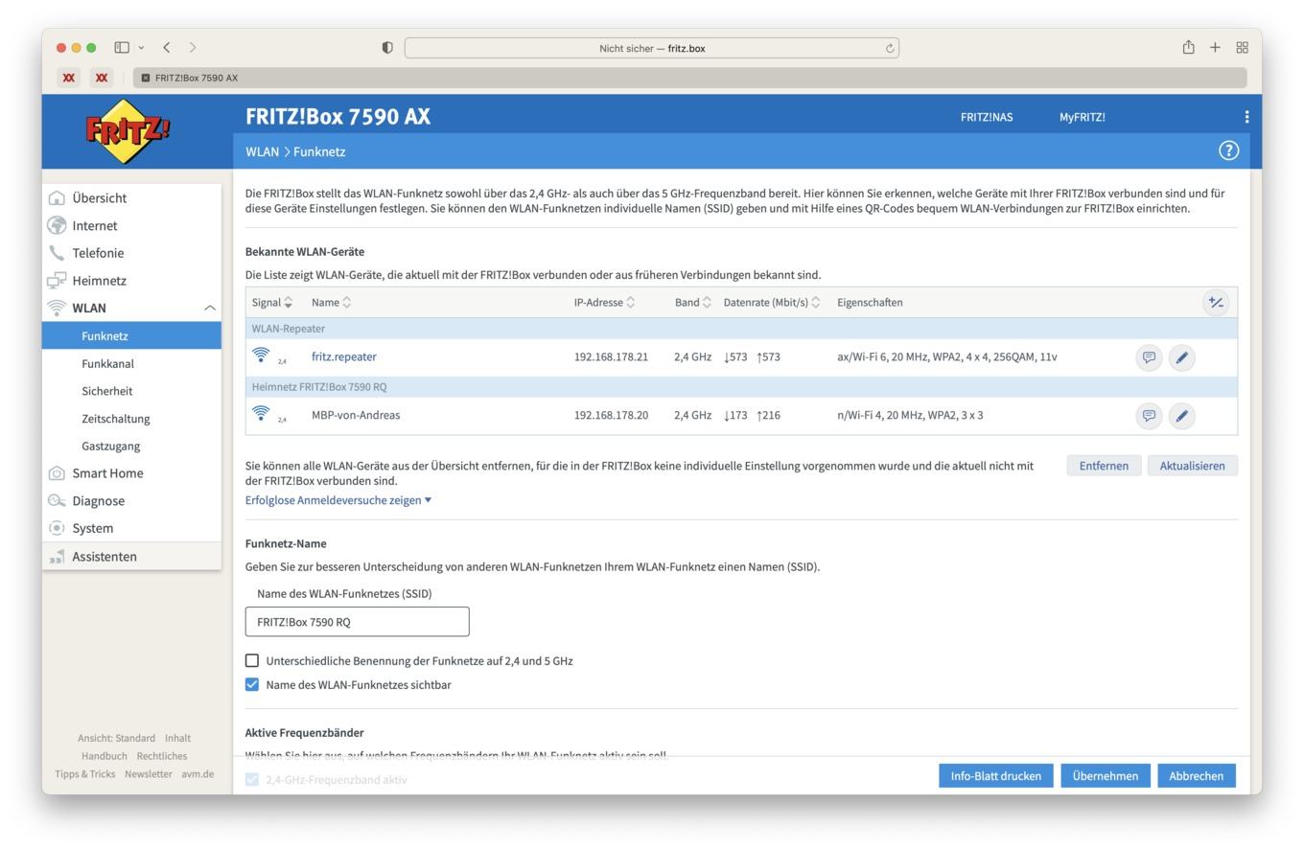
Task: Open the three-dot menu in header
Action: click(1246, 117)
